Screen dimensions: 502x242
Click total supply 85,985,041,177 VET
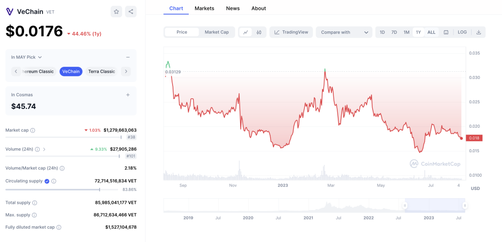coord(116,203)
